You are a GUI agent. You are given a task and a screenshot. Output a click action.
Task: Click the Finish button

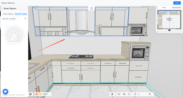click(x=177, y=3)
